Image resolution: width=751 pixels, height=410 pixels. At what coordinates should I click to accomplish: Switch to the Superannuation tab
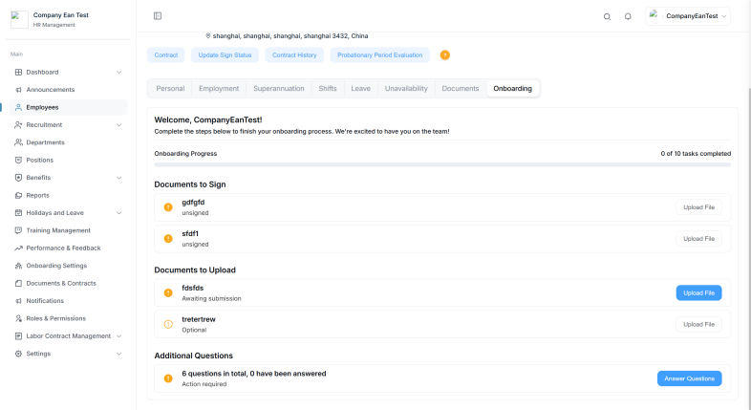[279, 89]
